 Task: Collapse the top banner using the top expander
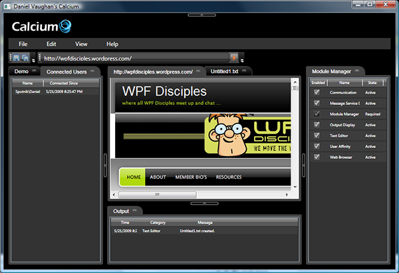tap(201, 15)
